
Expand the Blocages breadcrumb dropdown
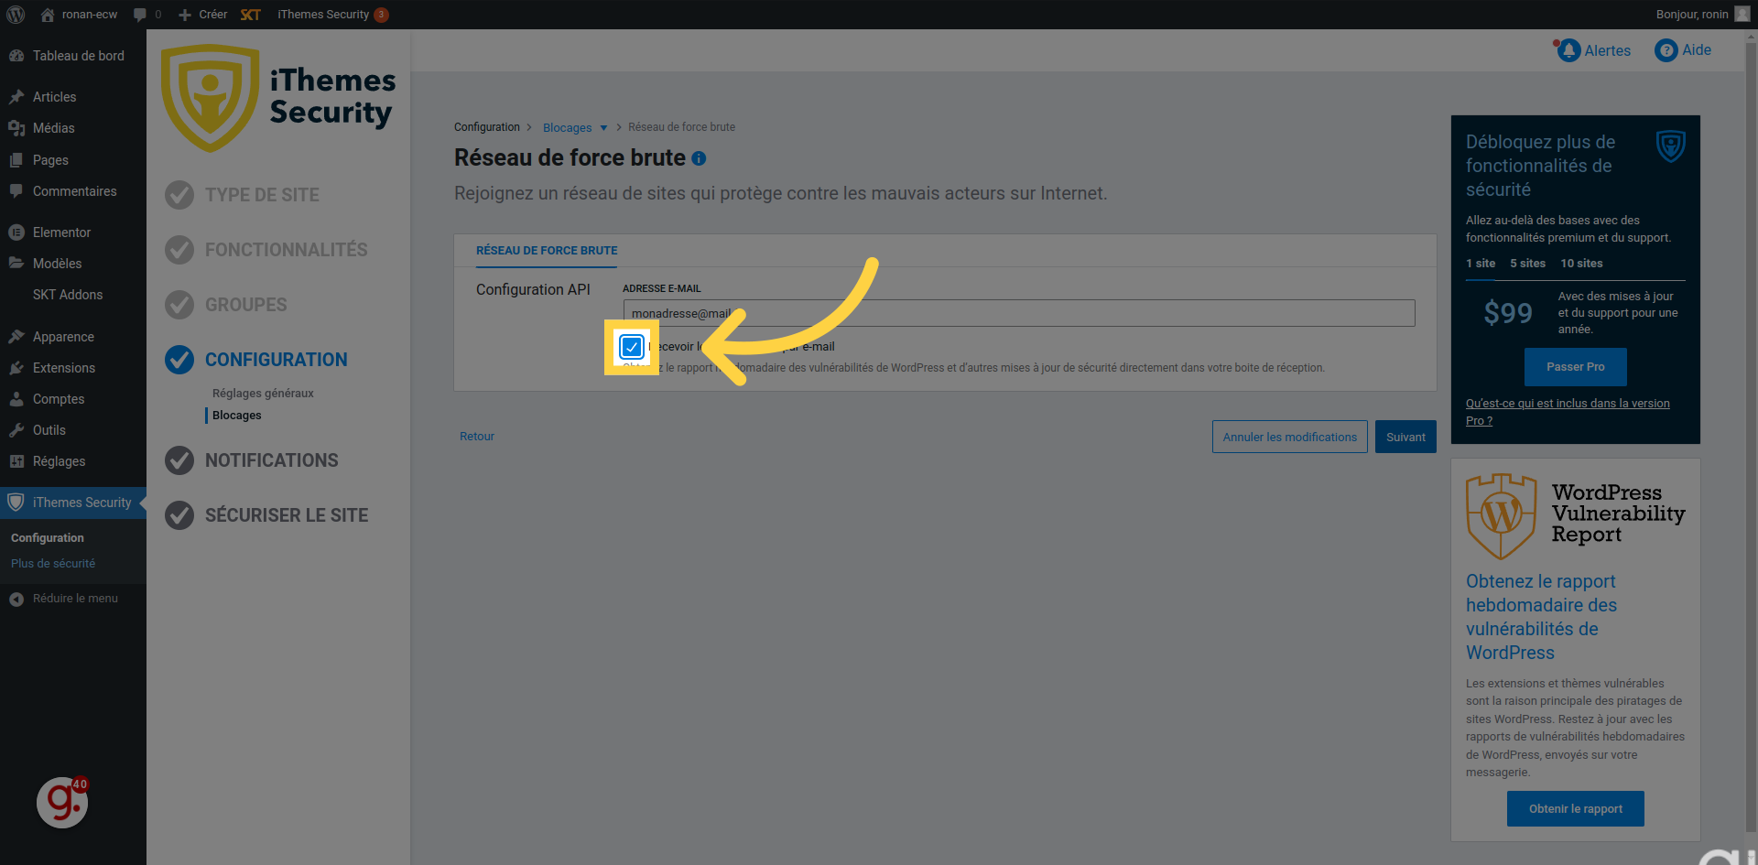[x=575, y=128]
